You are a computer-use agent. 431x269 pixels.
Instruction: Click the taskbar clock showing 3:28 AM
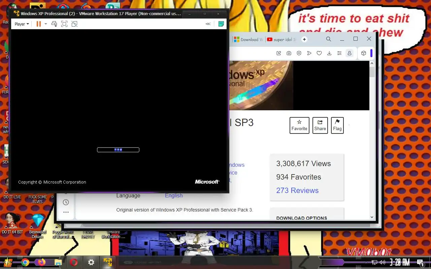tap(399, 262)
